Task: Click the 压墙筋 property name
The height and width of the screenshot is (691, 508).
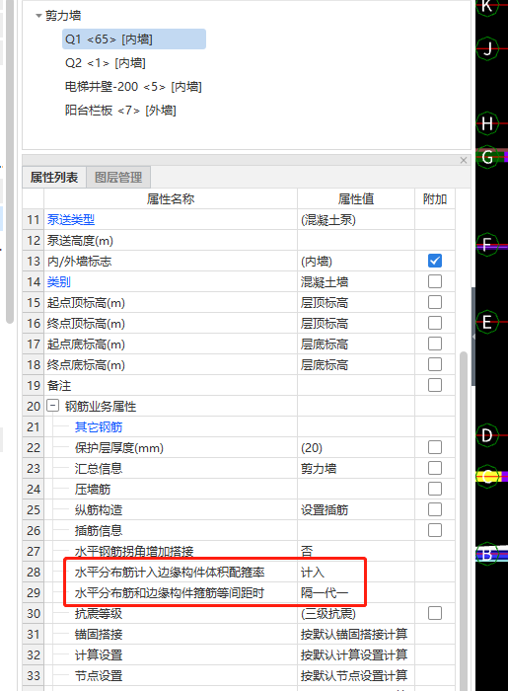Action: click(93, 489)
